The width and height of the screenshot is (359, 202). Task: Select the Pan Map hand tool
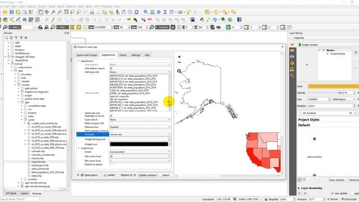[40, 12]
